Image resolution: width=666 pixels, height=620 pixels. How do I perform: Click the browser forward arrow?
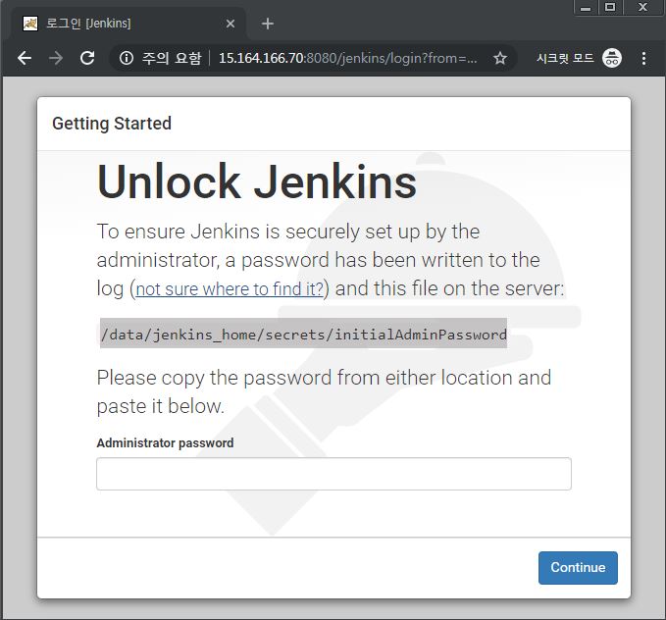point(56,58)
